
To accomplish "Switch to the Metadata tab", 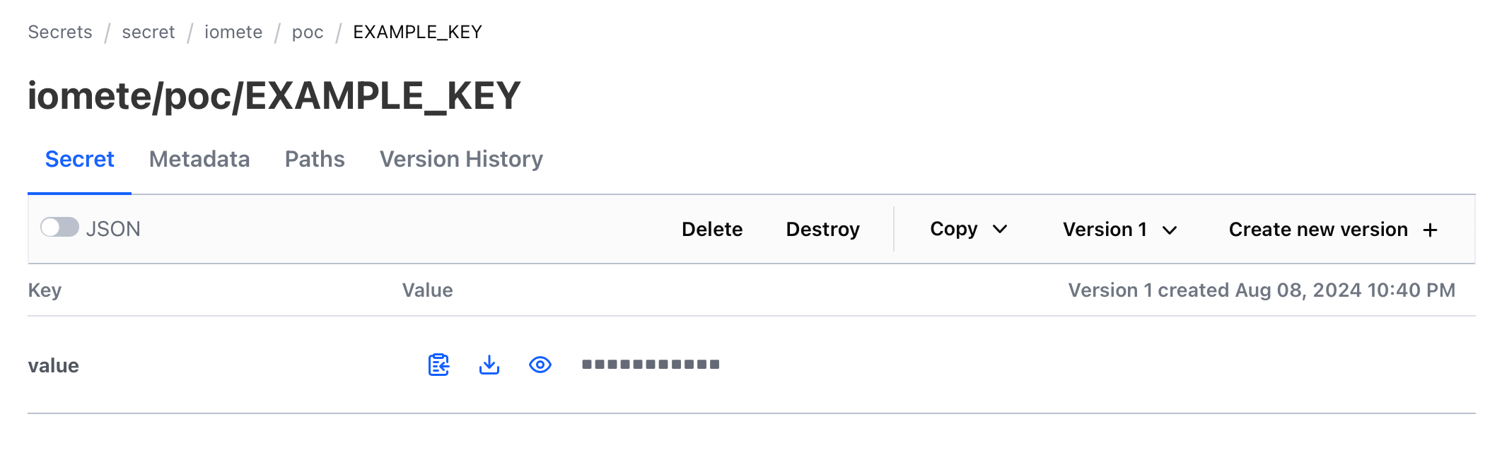I will (x=199, y=159).
